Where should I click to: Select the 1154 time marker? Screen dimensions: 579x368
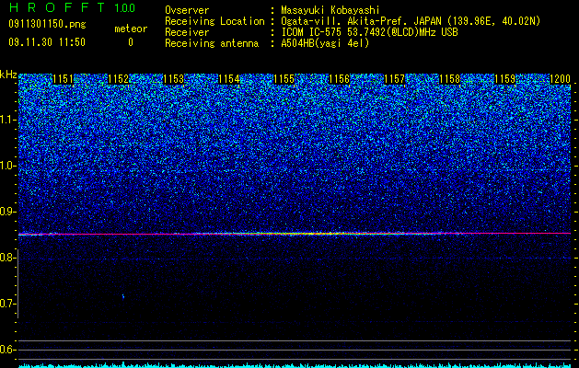(x=229, y=79)
